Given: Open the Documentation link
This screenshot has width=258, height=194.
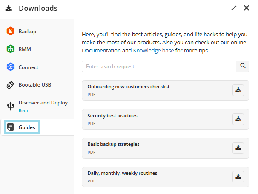Looking at the screenshot, I should 101,50.
